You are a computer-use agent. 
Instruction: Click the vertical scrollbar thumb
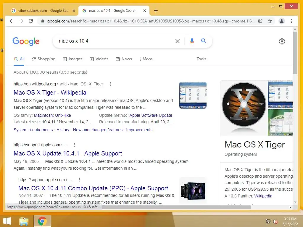pyautogui.click(x=295, y=53)
